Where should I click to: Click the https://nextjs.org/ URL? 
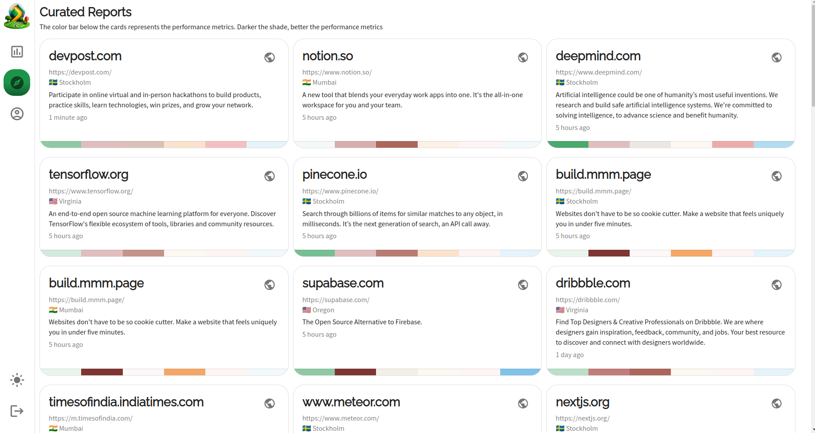click(x=583, y=418)
